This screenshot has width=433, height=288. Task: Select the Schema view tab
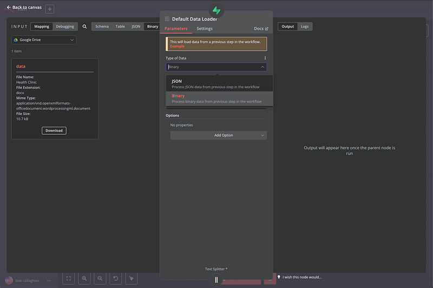[102, 26]
